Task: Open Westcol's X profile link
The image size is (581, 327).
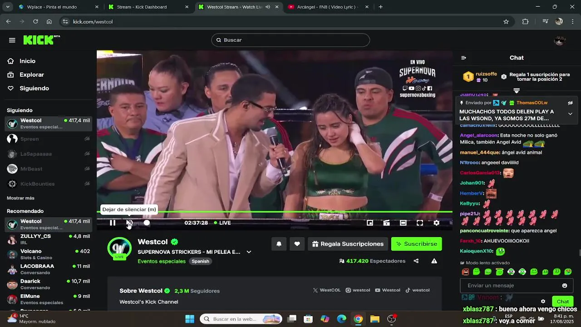Action: pyautogui.click(x=326, y=290)
